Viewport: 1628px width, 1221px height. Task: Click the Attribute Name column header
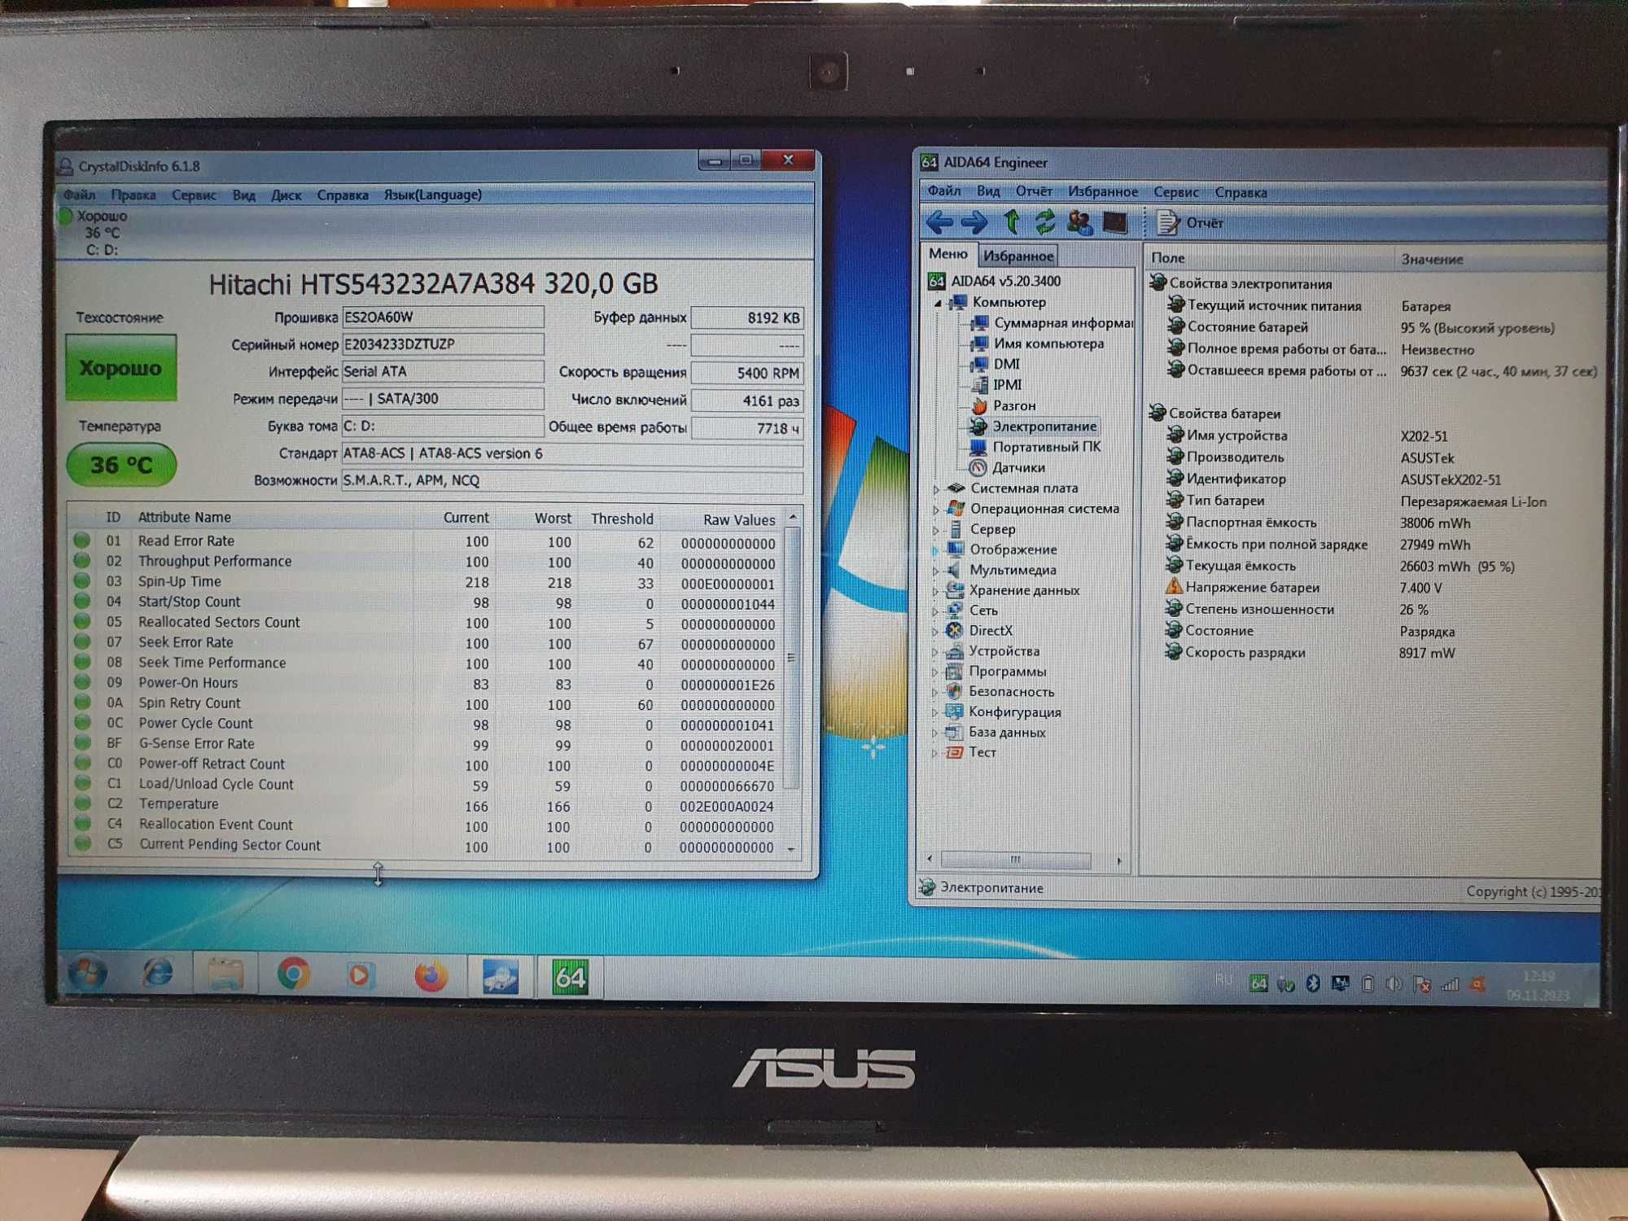[185, 517]
